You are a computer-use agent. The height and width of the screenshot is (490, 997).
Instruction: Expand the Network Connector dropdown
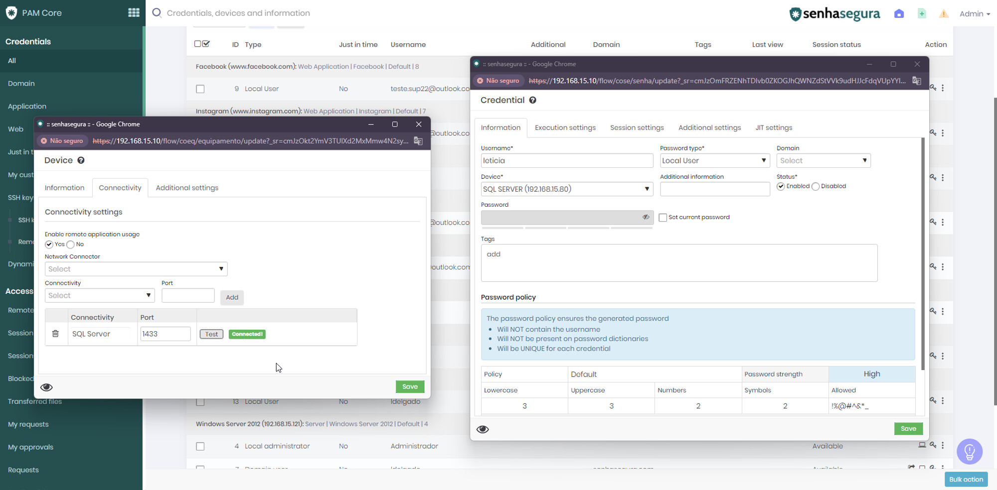click(x=136, y=269)
